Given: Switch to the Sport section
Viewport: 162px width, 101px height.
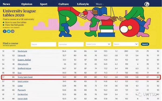Looking at the screenshot, I should (43, 4).
